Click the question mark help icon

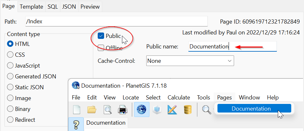point(76,125)
